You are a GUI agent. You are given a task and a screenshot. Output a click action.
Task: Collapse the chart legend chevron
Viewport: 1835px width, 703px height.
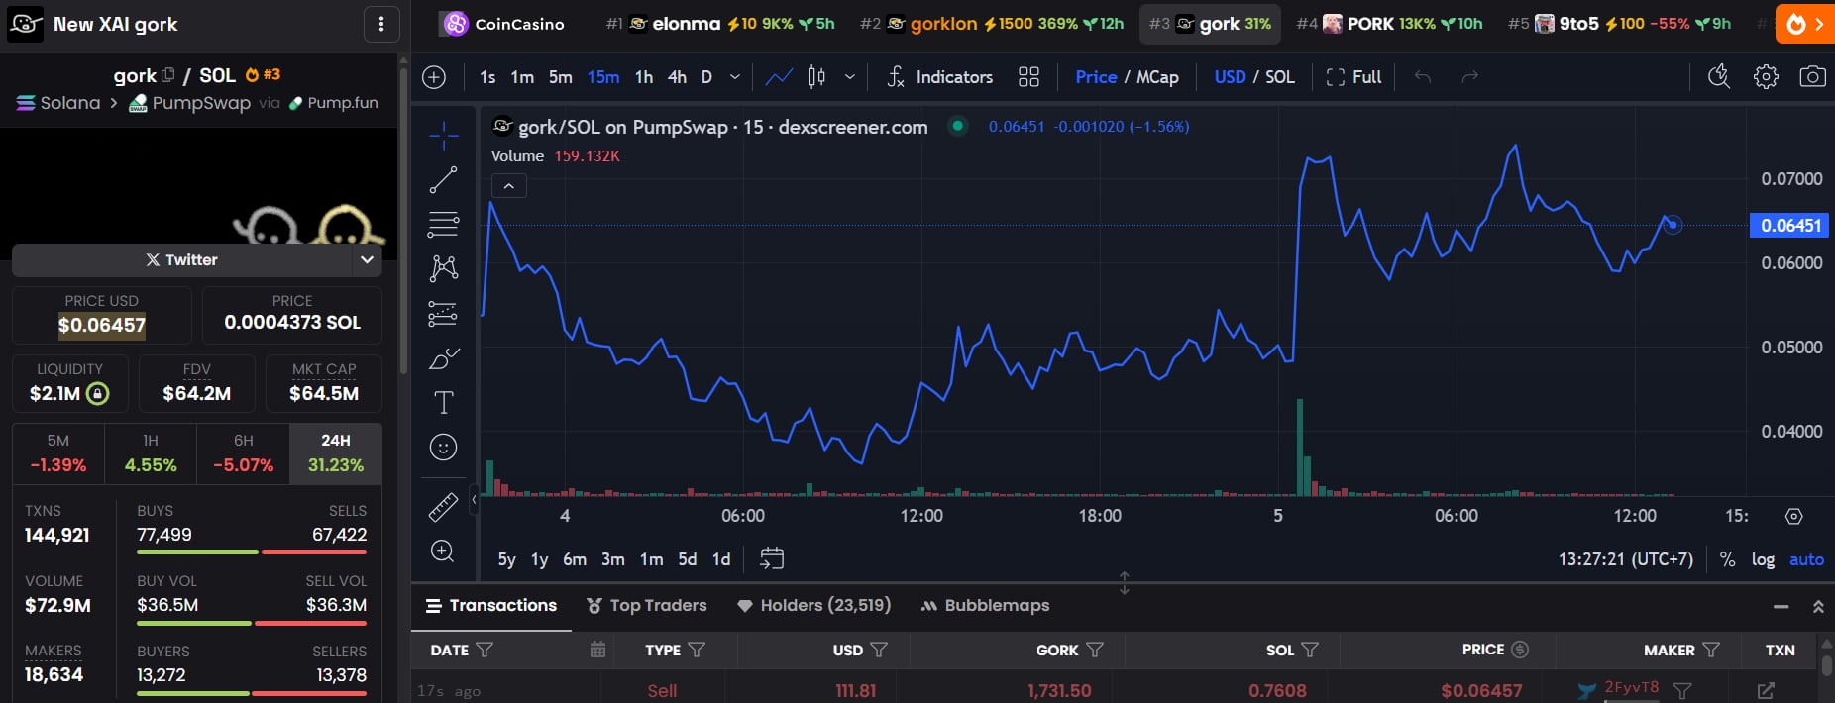coord(508,186)
